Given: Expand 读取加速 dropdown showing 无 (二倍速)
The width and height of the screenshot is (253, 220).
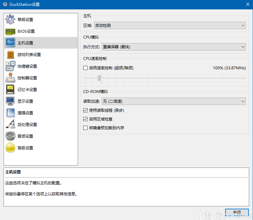Looking at the screenshot, I should pos(174,101).
